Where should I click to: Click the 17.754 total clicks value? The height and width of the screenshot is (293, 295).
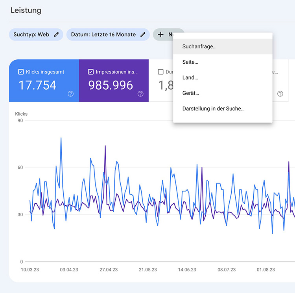coord(38,85)
